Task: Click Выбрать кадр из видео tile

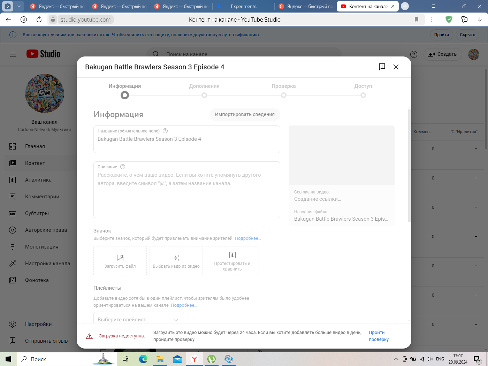Action: (176, 261)
